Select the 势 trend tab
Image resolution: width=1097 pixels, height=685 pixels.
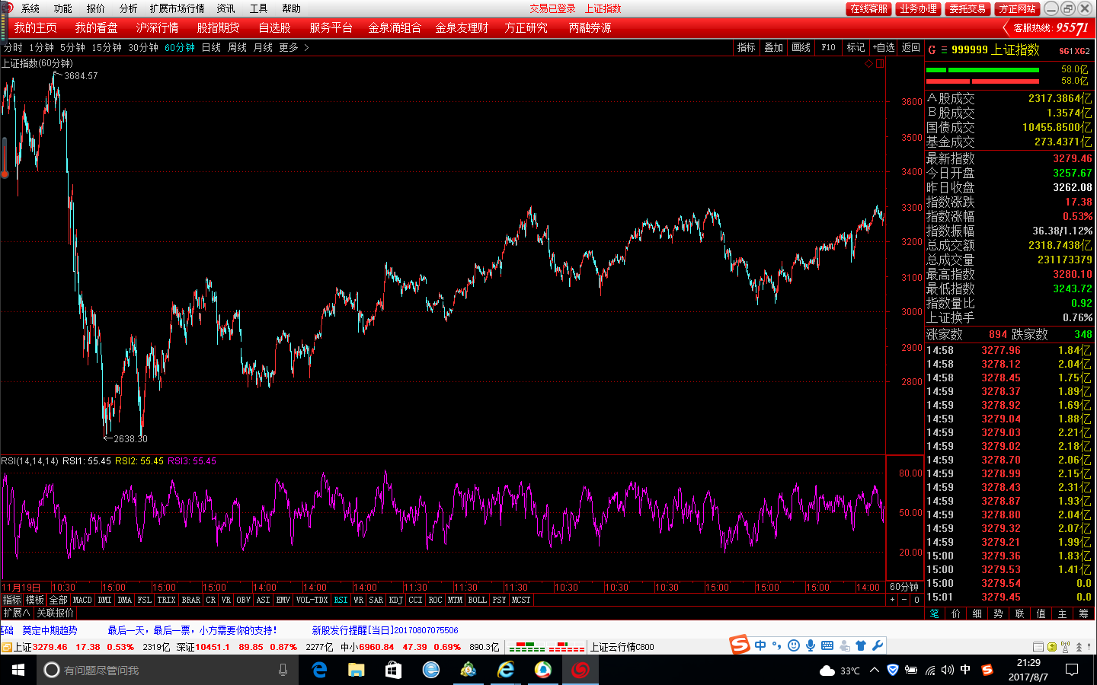coord(999,613)
